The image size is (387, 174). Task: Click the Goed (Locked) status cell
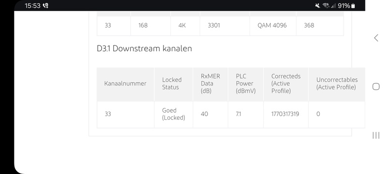click(174, 114)
